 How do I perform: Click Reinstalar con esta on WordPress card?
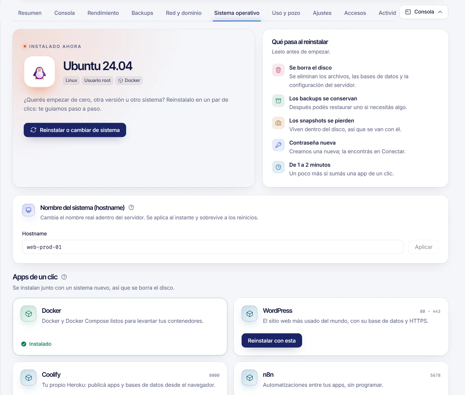pyautogui.click(x=272, y=340)
